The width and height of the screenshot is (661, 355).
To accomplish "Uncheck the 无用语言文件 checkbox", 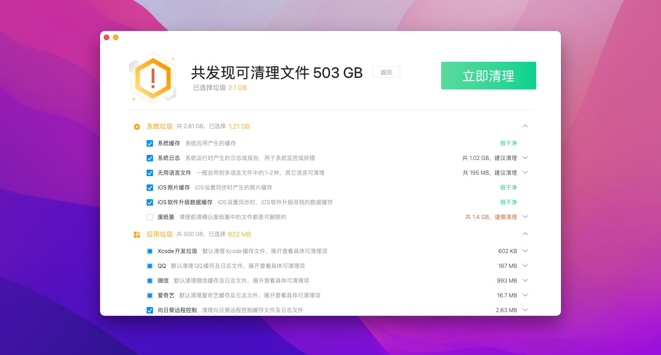I will [x=150, y=173].
